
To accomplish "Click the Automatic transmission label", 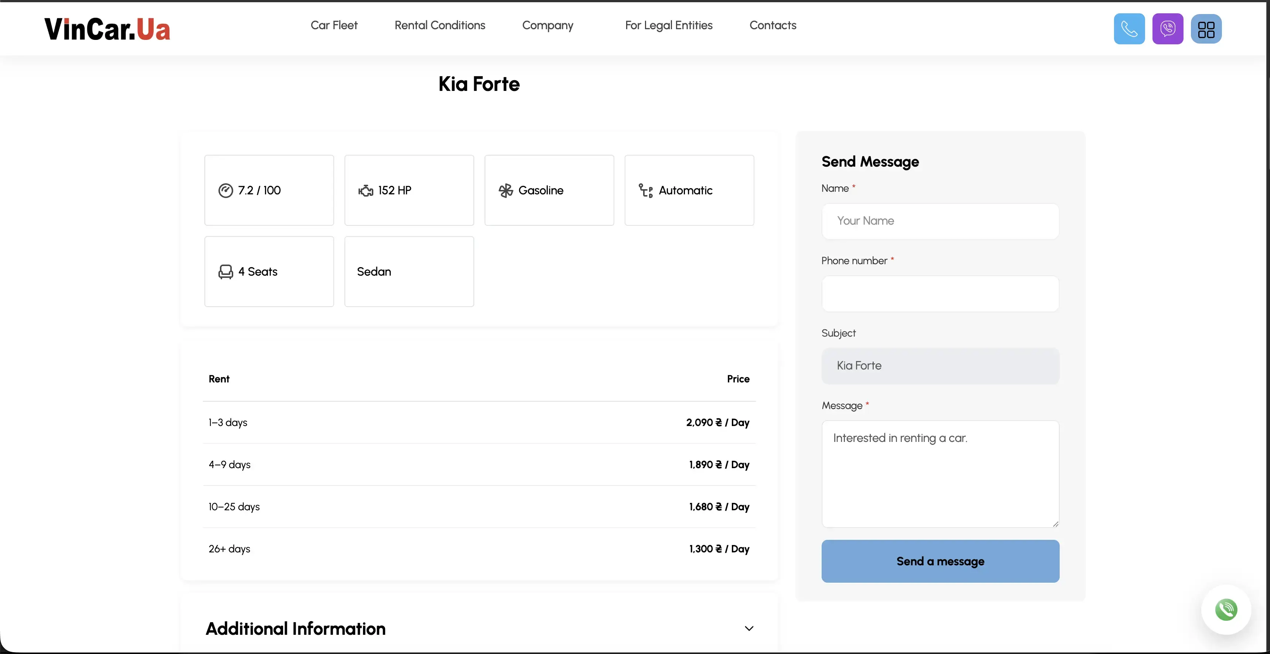I will (685, 191).
